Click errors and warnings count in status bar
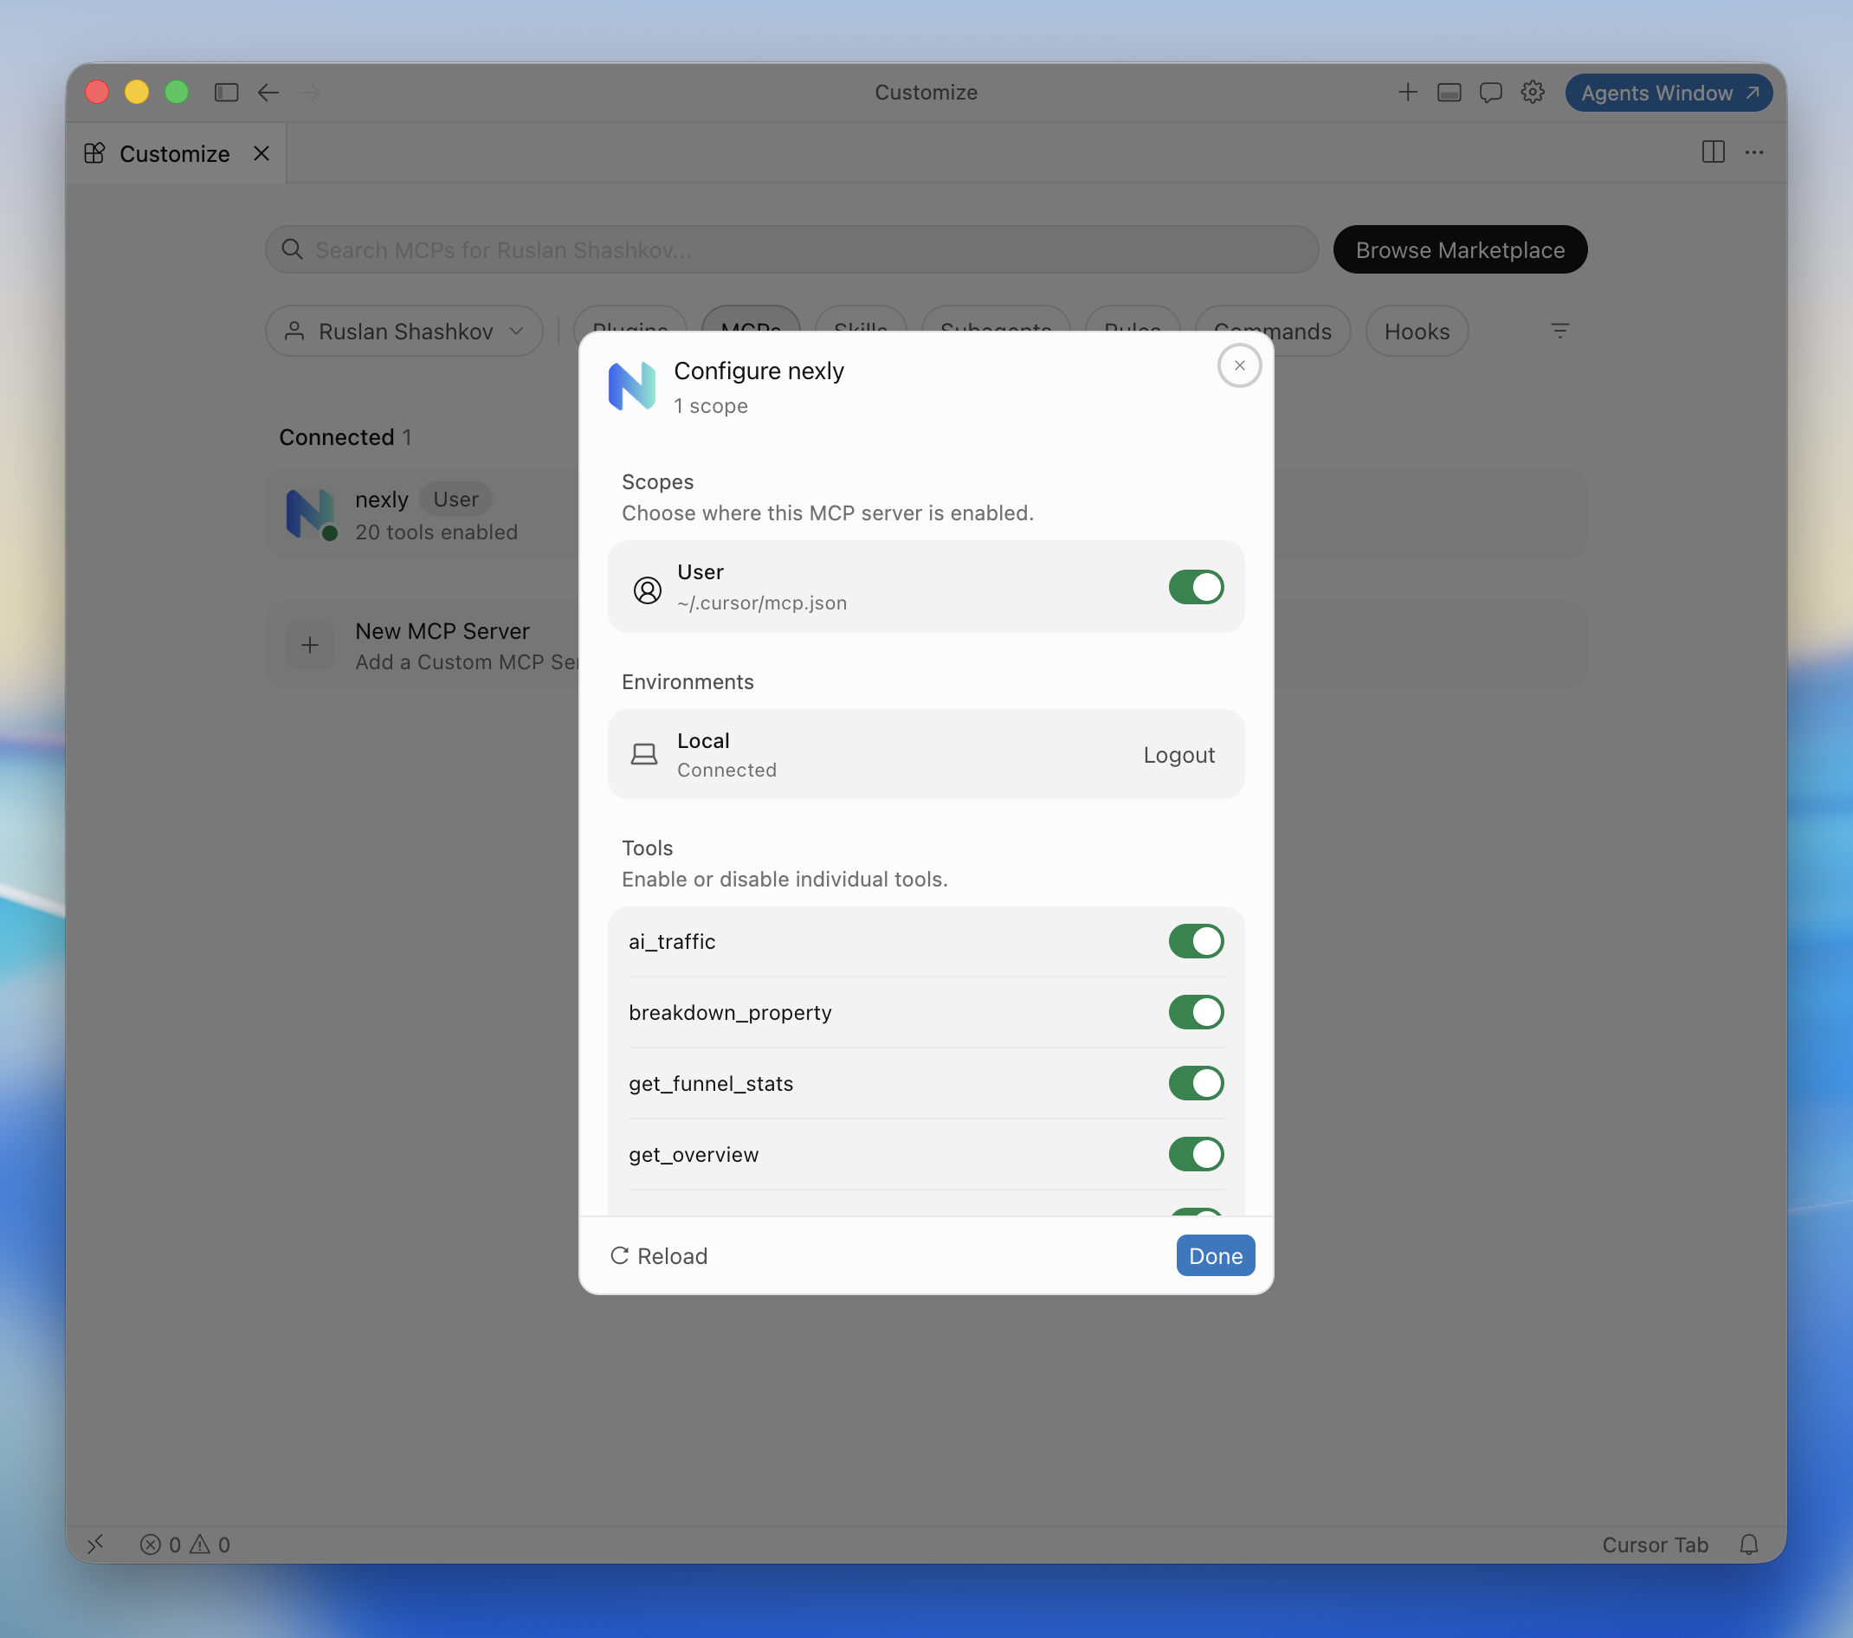This screenshot has width=1853, height=1638. point(185,1544)
